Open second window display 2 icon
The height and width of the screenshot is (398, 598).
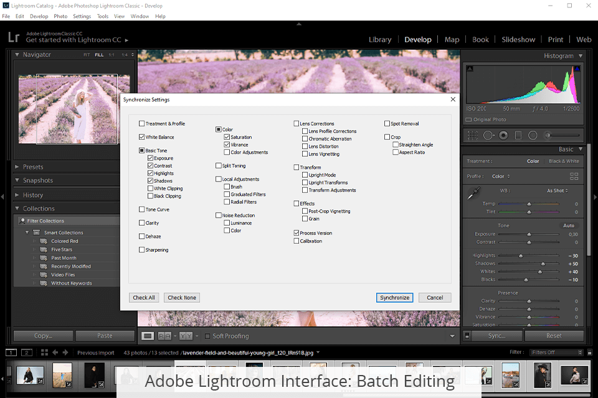(26, 353)
